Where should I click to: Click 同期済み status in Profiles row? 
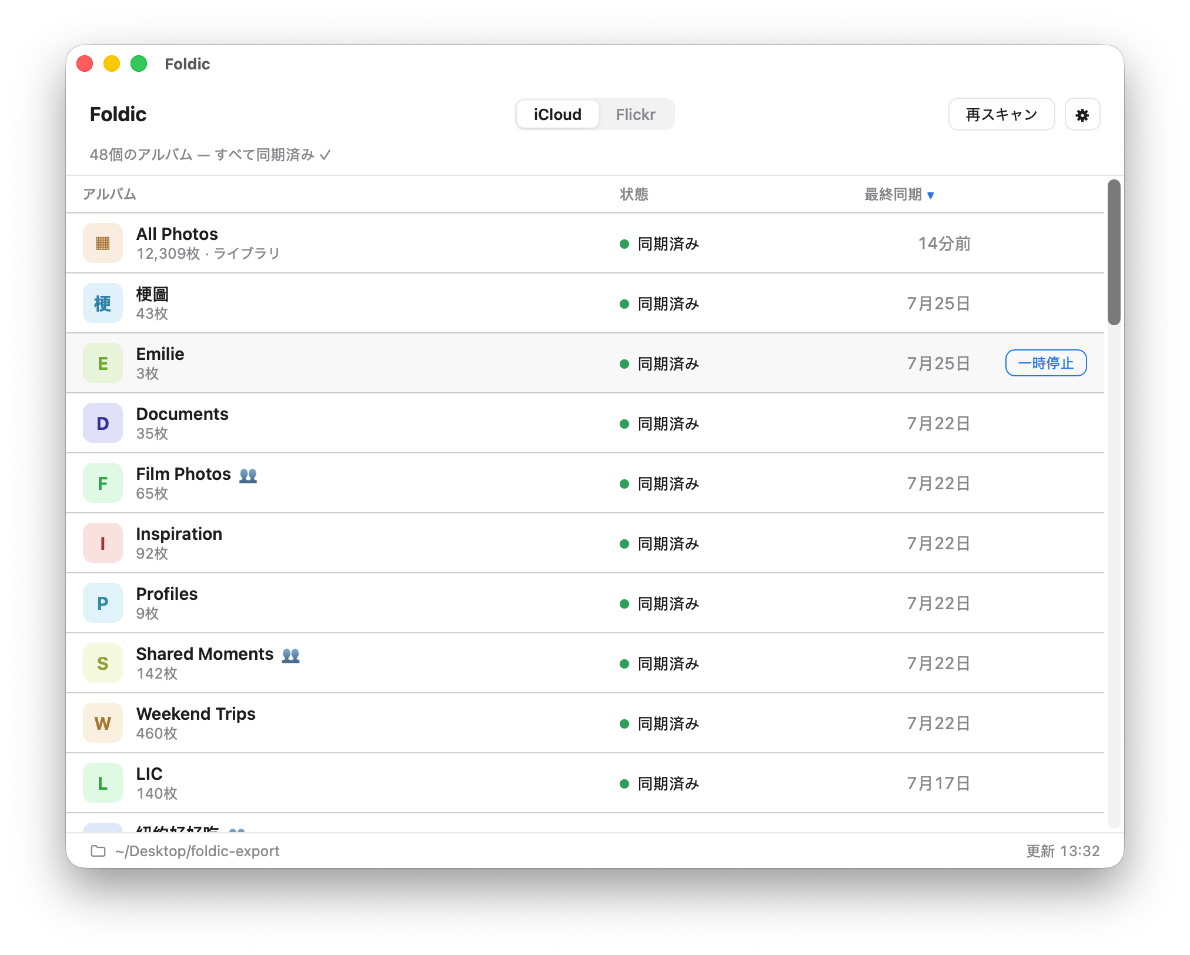tap(668, 603)
